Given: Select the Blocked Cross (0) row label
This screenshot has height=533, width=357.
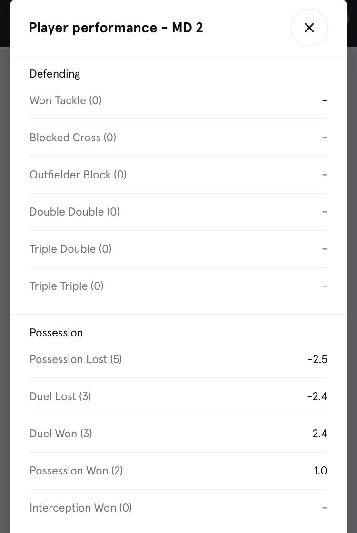Looking at the screenshot, I should pos(73,138).
